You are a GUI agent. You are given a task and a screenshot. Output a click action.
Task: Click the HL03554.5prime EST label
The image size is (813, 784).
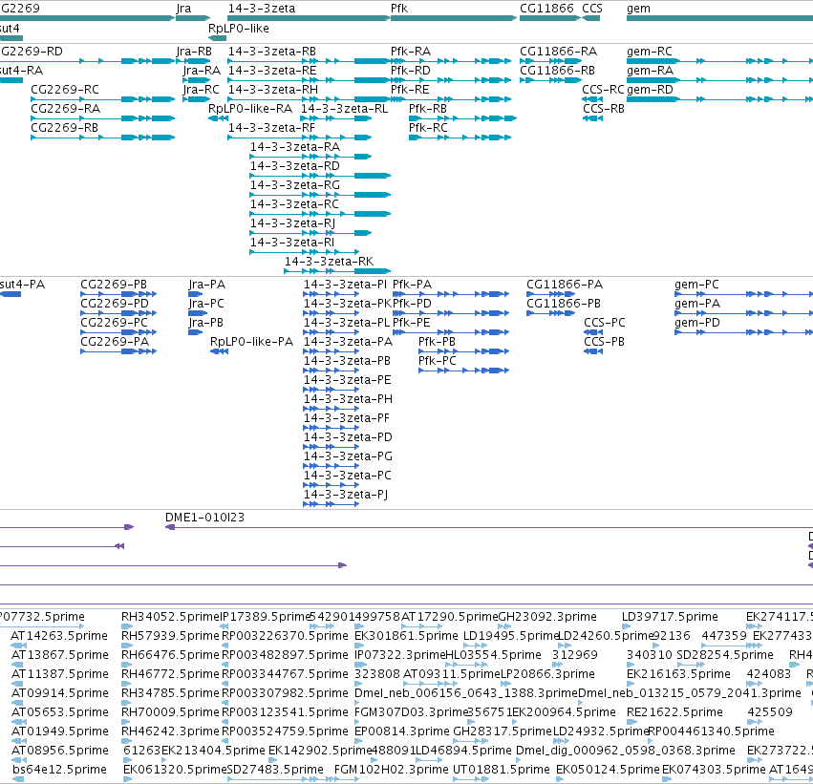[493, 655]
